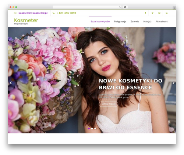The width and height of the screenshot is (184, 155).
Task: Open the Makijaż menu item
Action: (x=147, y=22)
